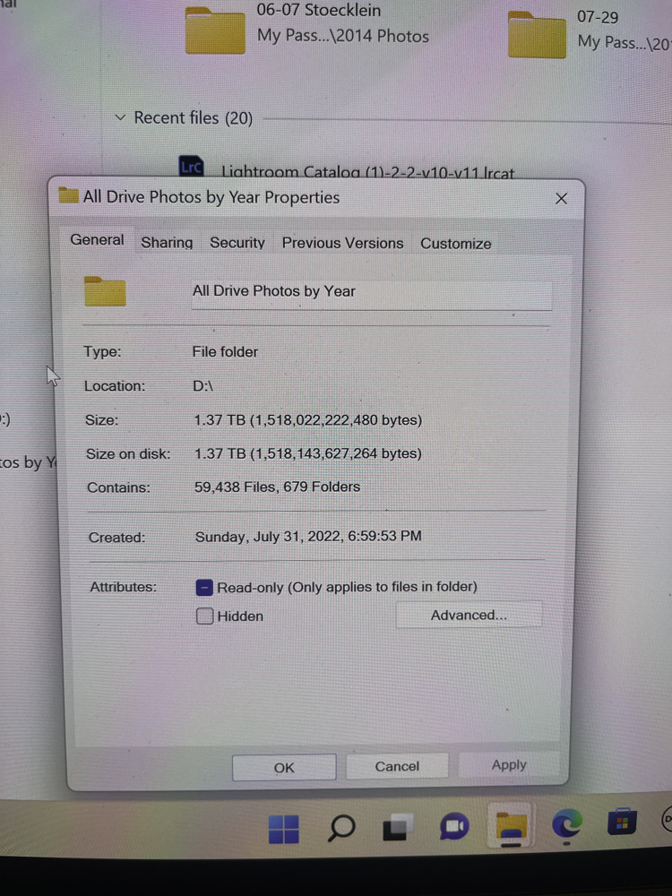Open Advanced attributes dialog
The width and height of the screenshot is (672, 896).
click(469, 615)
